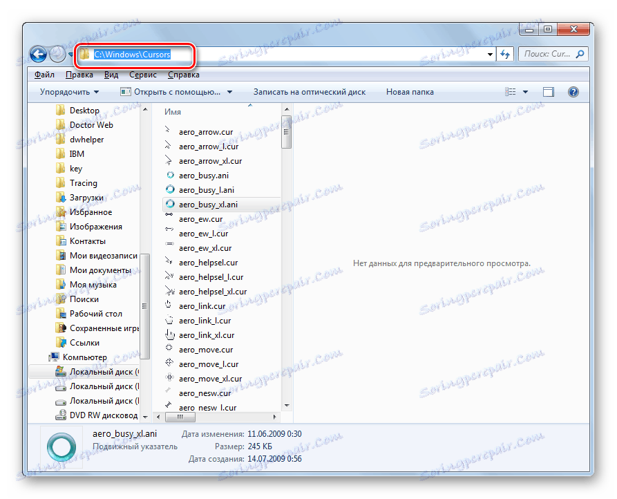Open the Справка menu
The image size is (617, 499).
pos(183,75)
